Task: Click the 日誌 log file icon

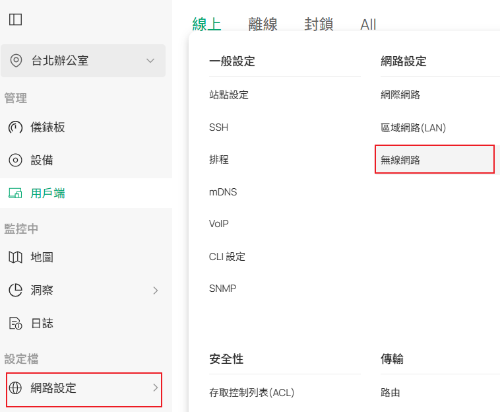Action: click(15, 324)
